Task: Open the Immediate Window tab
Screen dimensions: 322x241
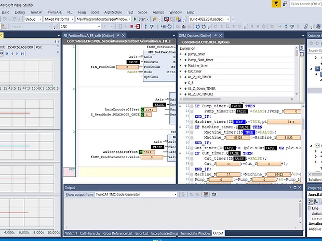Action: (195, 233)
